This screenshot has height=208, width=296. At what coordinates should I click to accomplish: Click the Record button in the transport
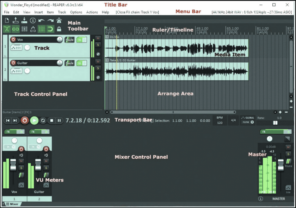click(25, 121)
